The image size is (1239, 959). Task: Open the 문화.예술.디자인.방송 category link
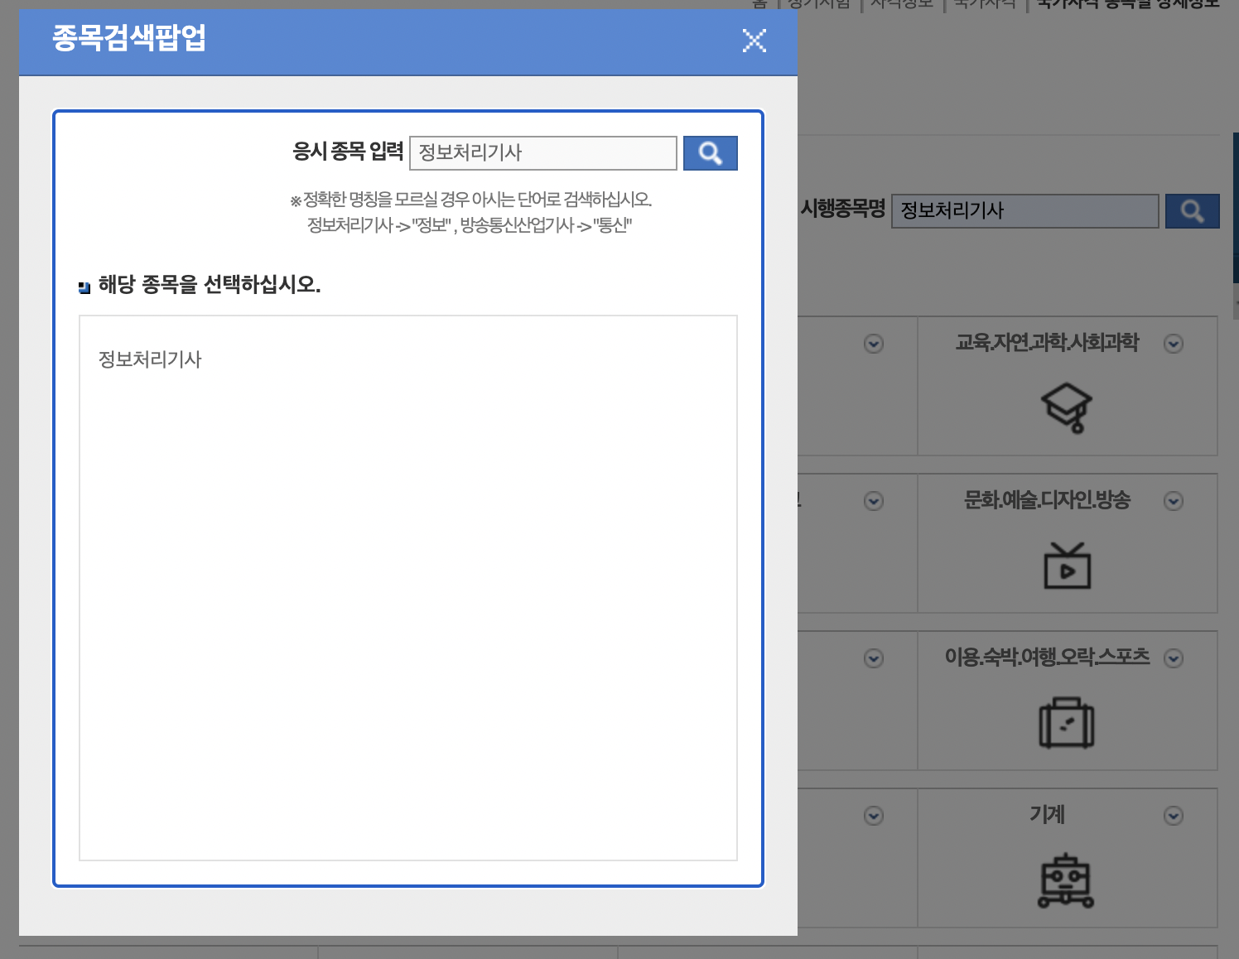[x=1047, y=500]
